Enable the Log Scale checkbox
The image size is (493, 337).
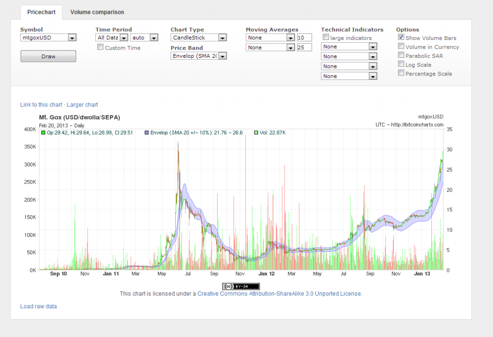(x=401, y=65)
